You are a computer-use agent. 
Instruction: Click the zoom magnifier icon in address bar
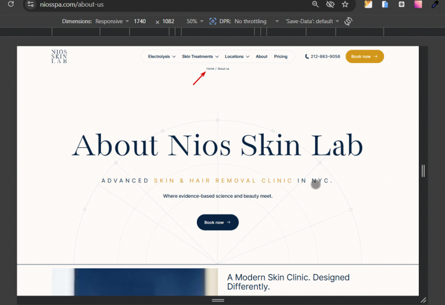[316, 4]
